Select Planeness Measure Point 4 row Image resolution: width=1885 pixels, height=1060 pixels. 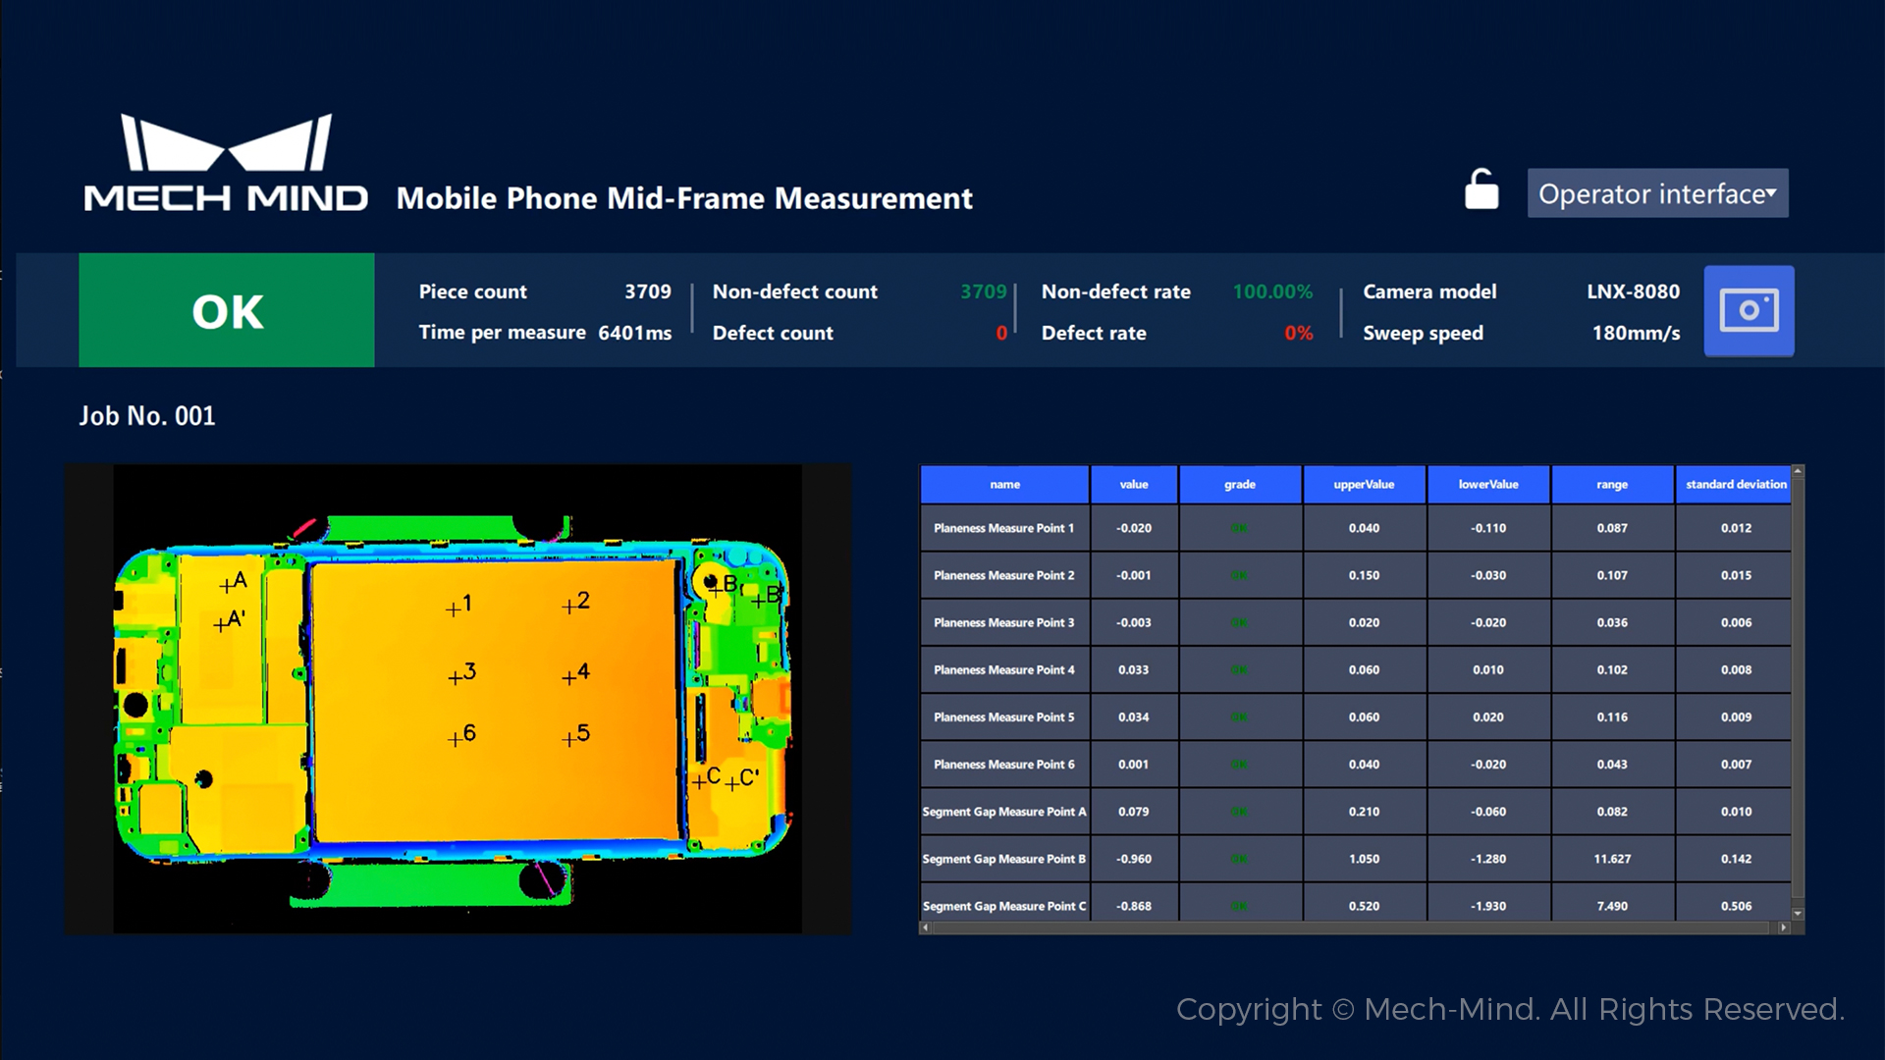click(1003, 670)
